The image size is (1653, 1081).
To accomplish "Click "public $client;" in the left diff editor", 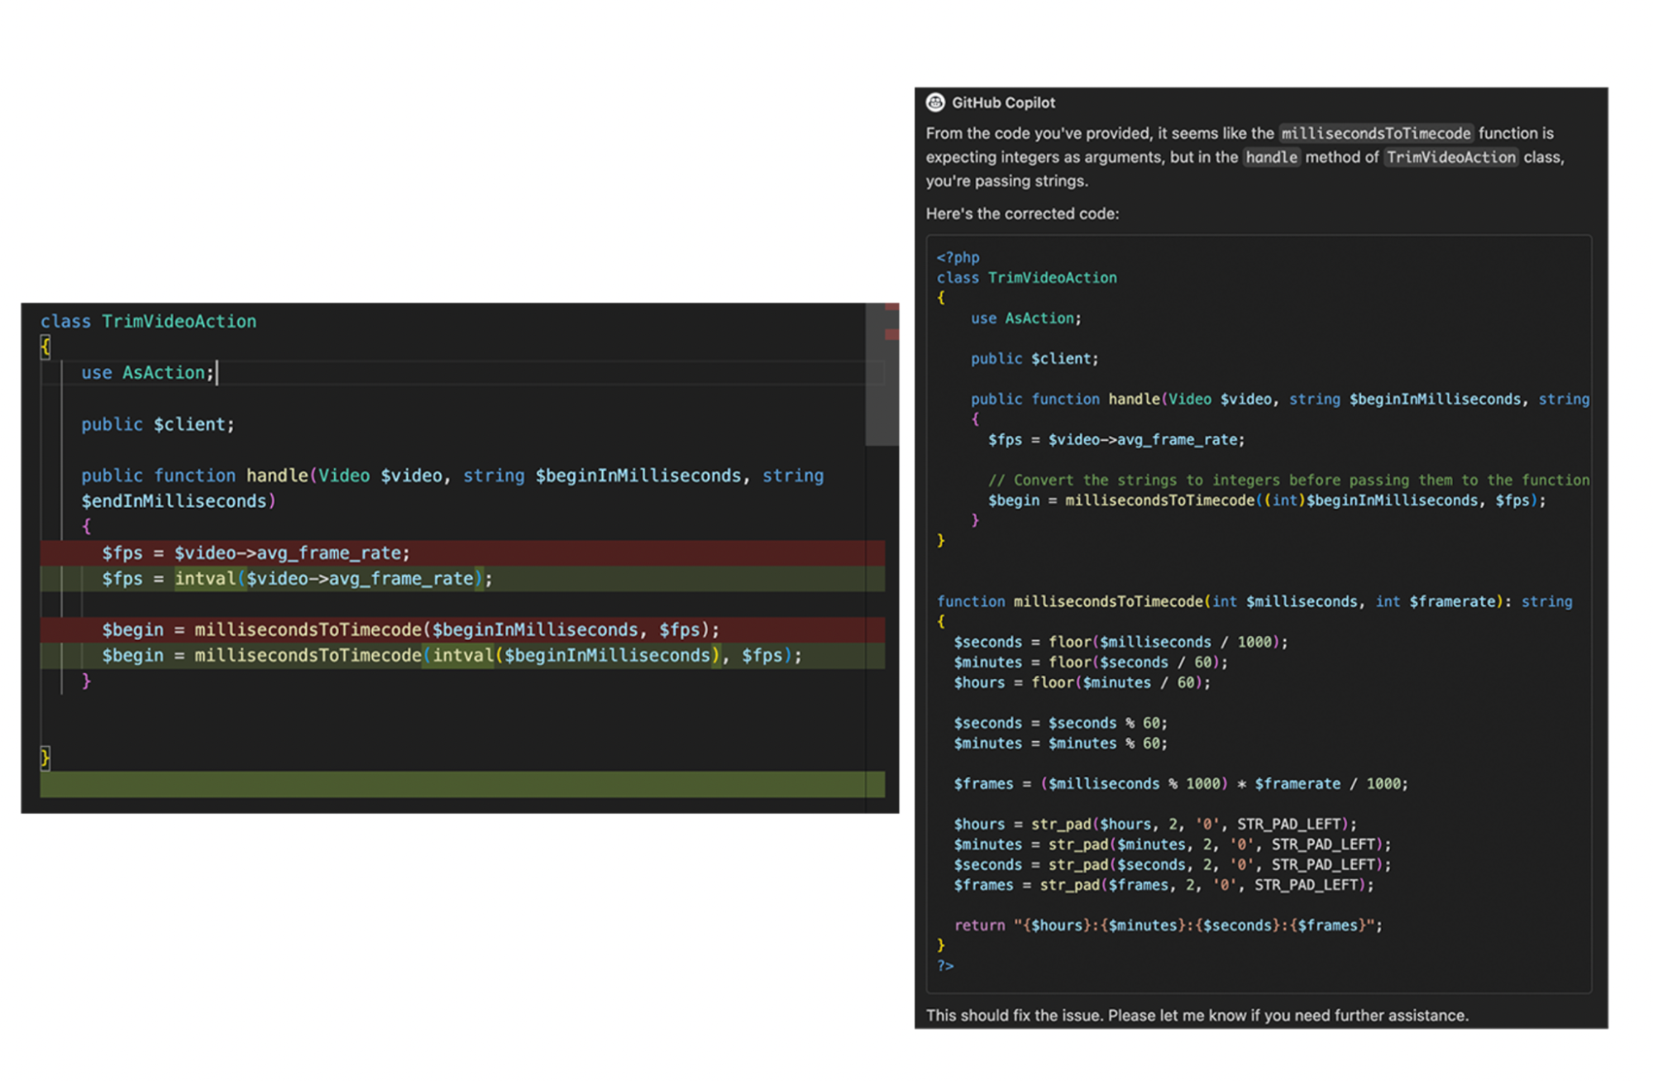I will coord(158,424).
